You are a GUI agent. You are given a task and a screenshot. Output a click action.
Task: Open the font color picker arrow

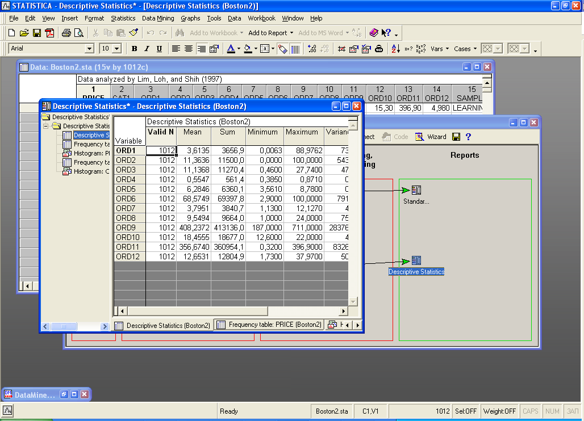pos(239,49)
